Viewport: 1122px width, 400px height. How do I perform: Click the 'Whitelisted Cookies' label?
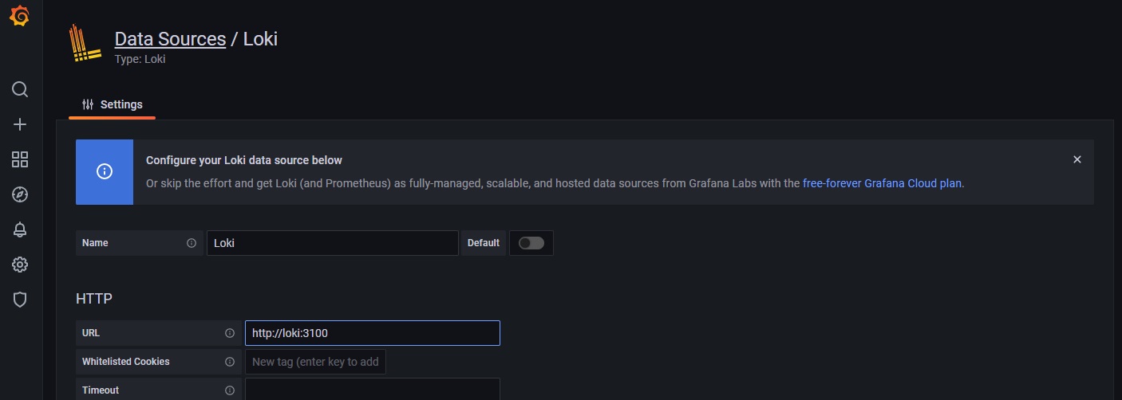tap(126, 362)
